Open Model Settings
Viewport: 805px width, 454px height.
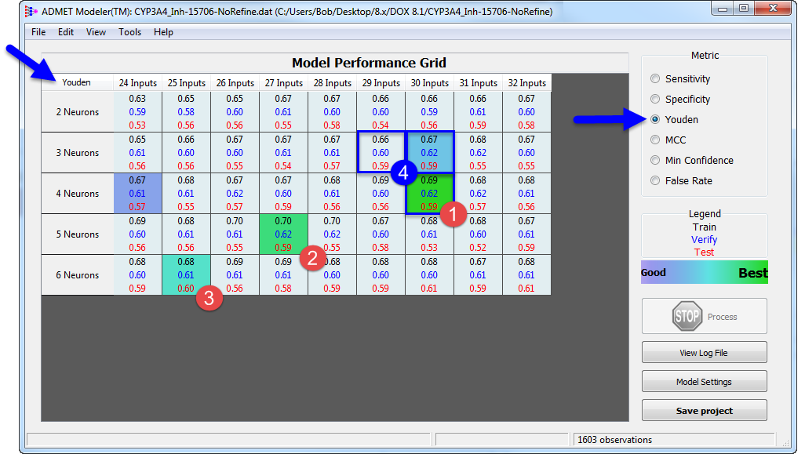click(x=704, y=381)
